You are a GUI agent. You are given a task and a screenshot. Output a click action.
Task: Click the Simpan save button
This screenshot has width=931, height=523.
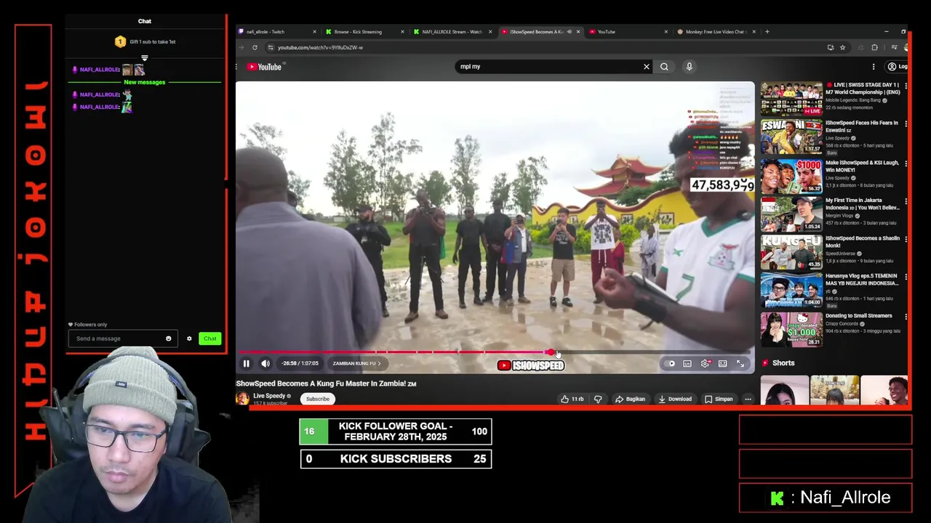(x=719, y=399)
